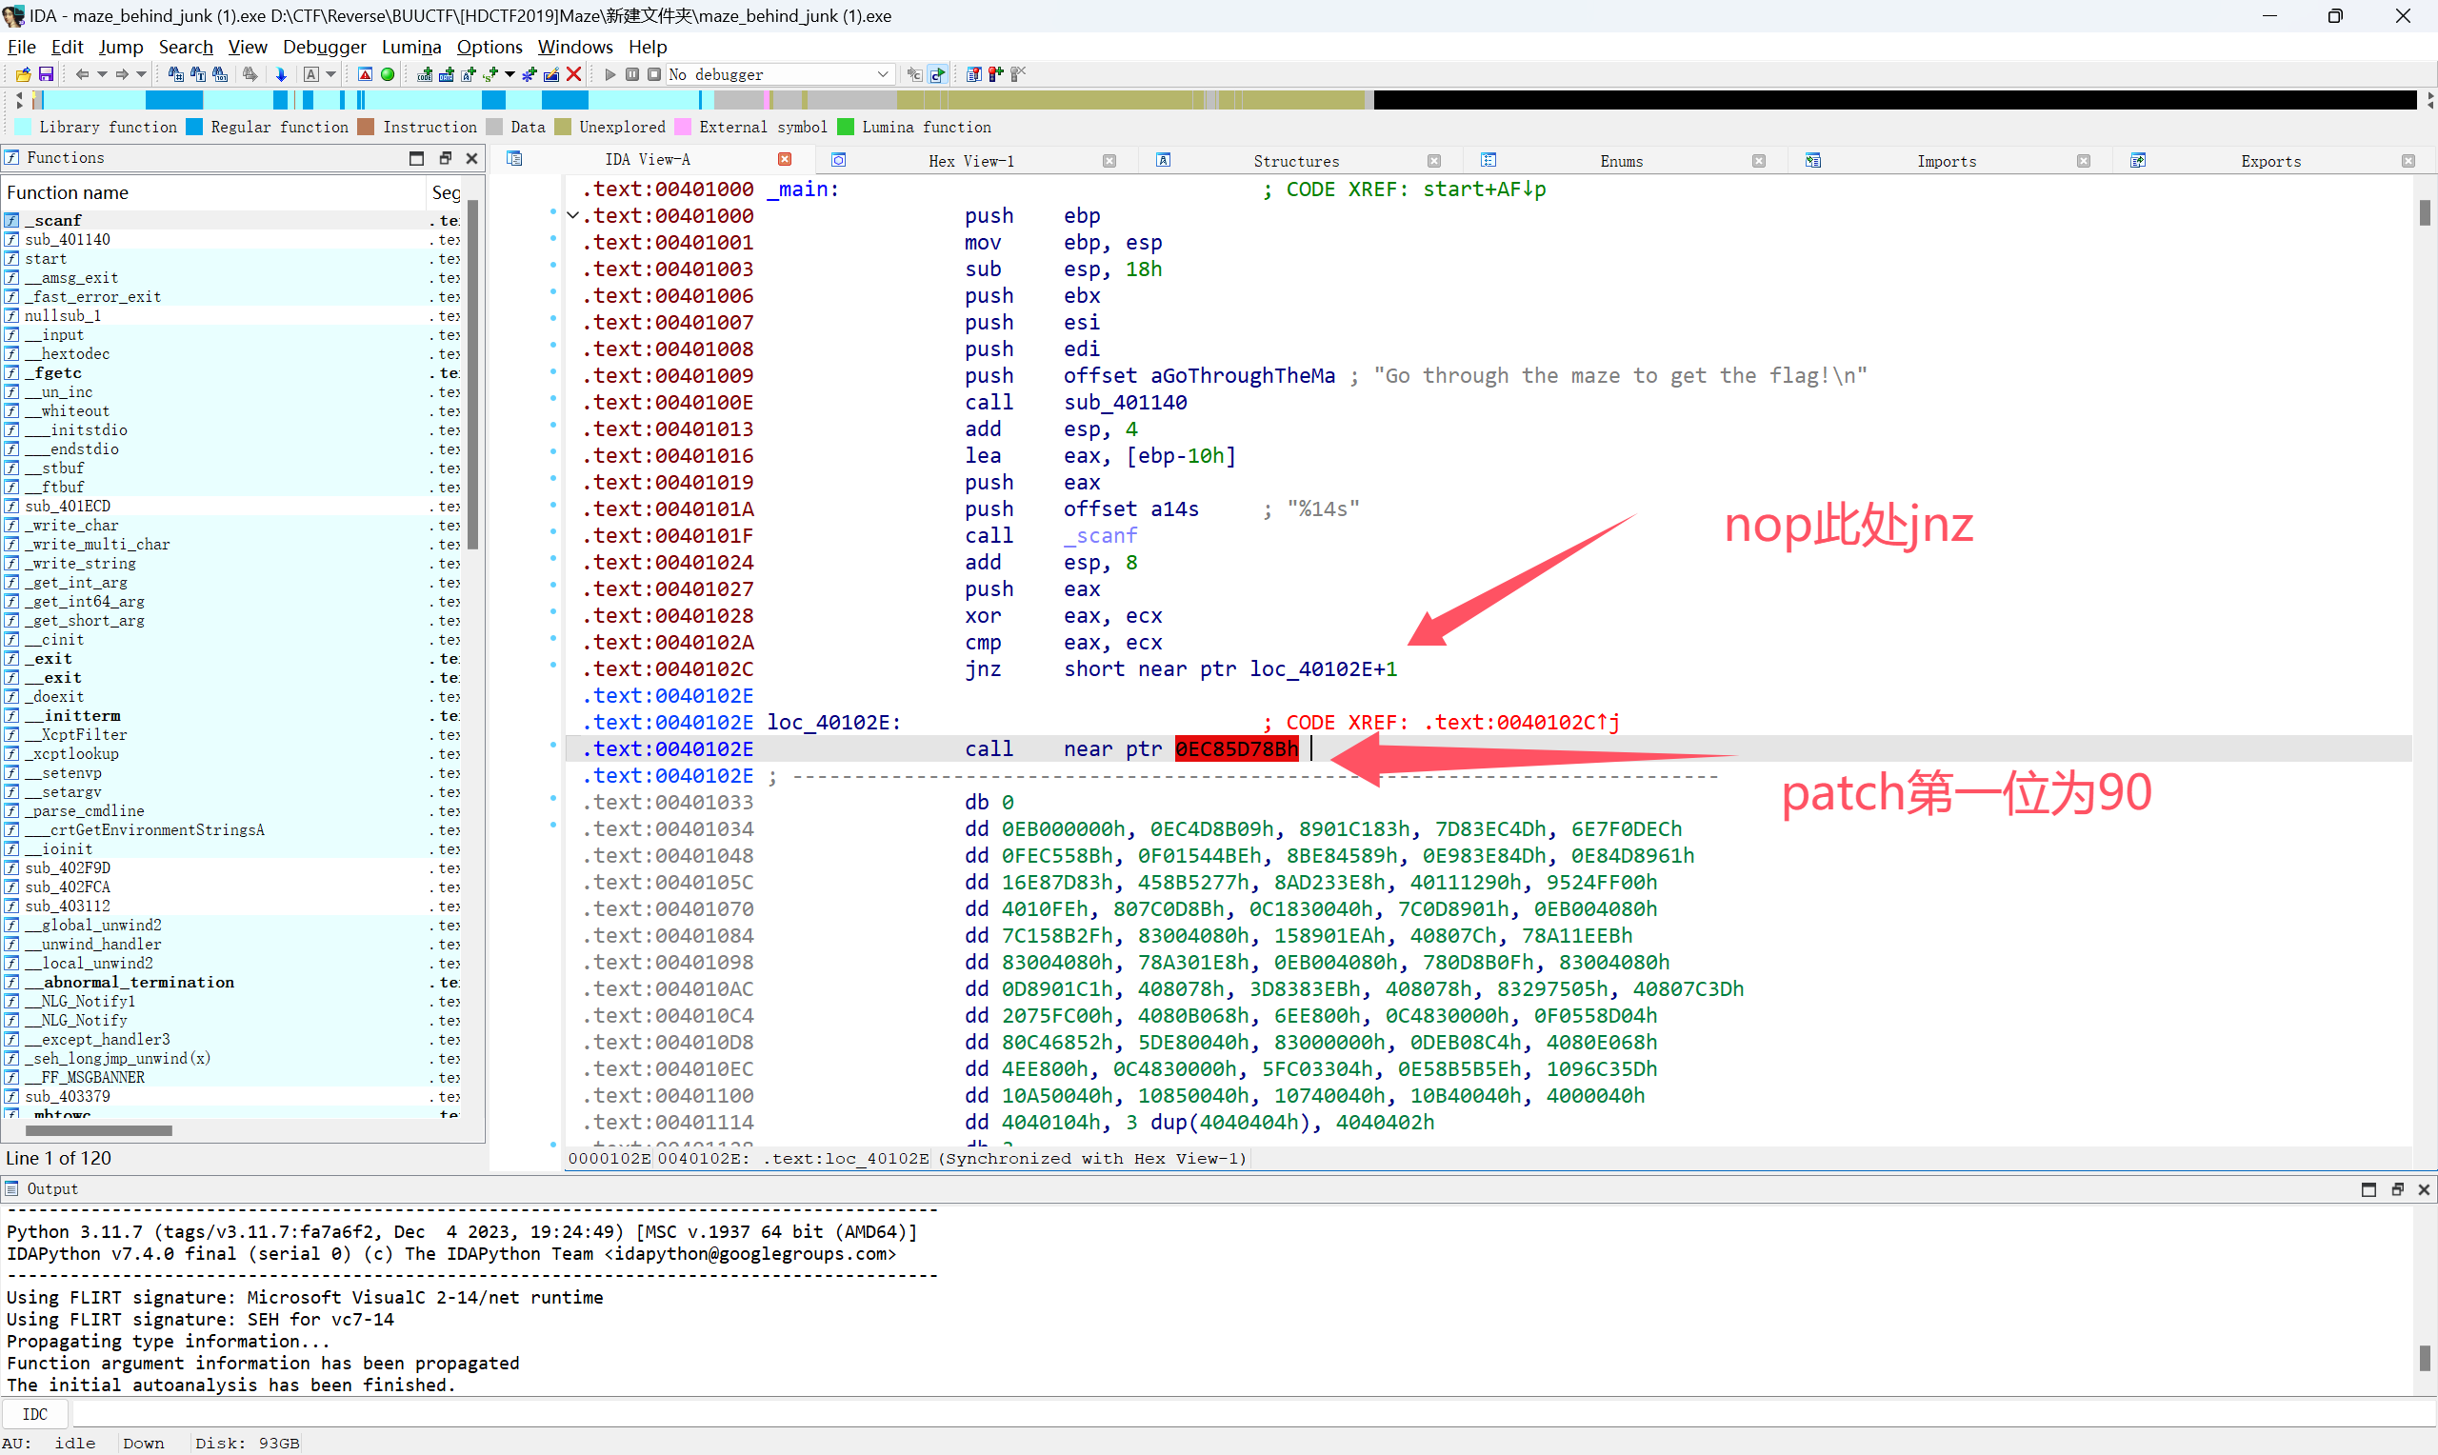This screenshot has height=1455, width=2438.
Task: Click the red warning triangle icon
Action: 365,73
